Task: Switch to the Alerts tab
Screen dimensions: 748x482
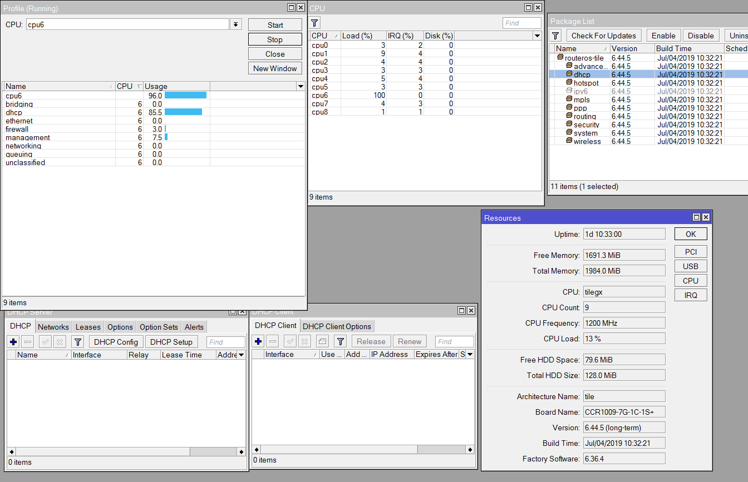Action: point(194,327)
